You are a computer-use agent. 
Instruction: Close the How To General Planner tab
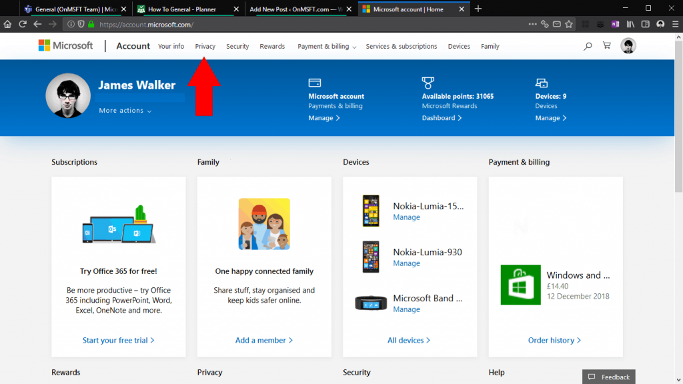click(x=236, y=9)
